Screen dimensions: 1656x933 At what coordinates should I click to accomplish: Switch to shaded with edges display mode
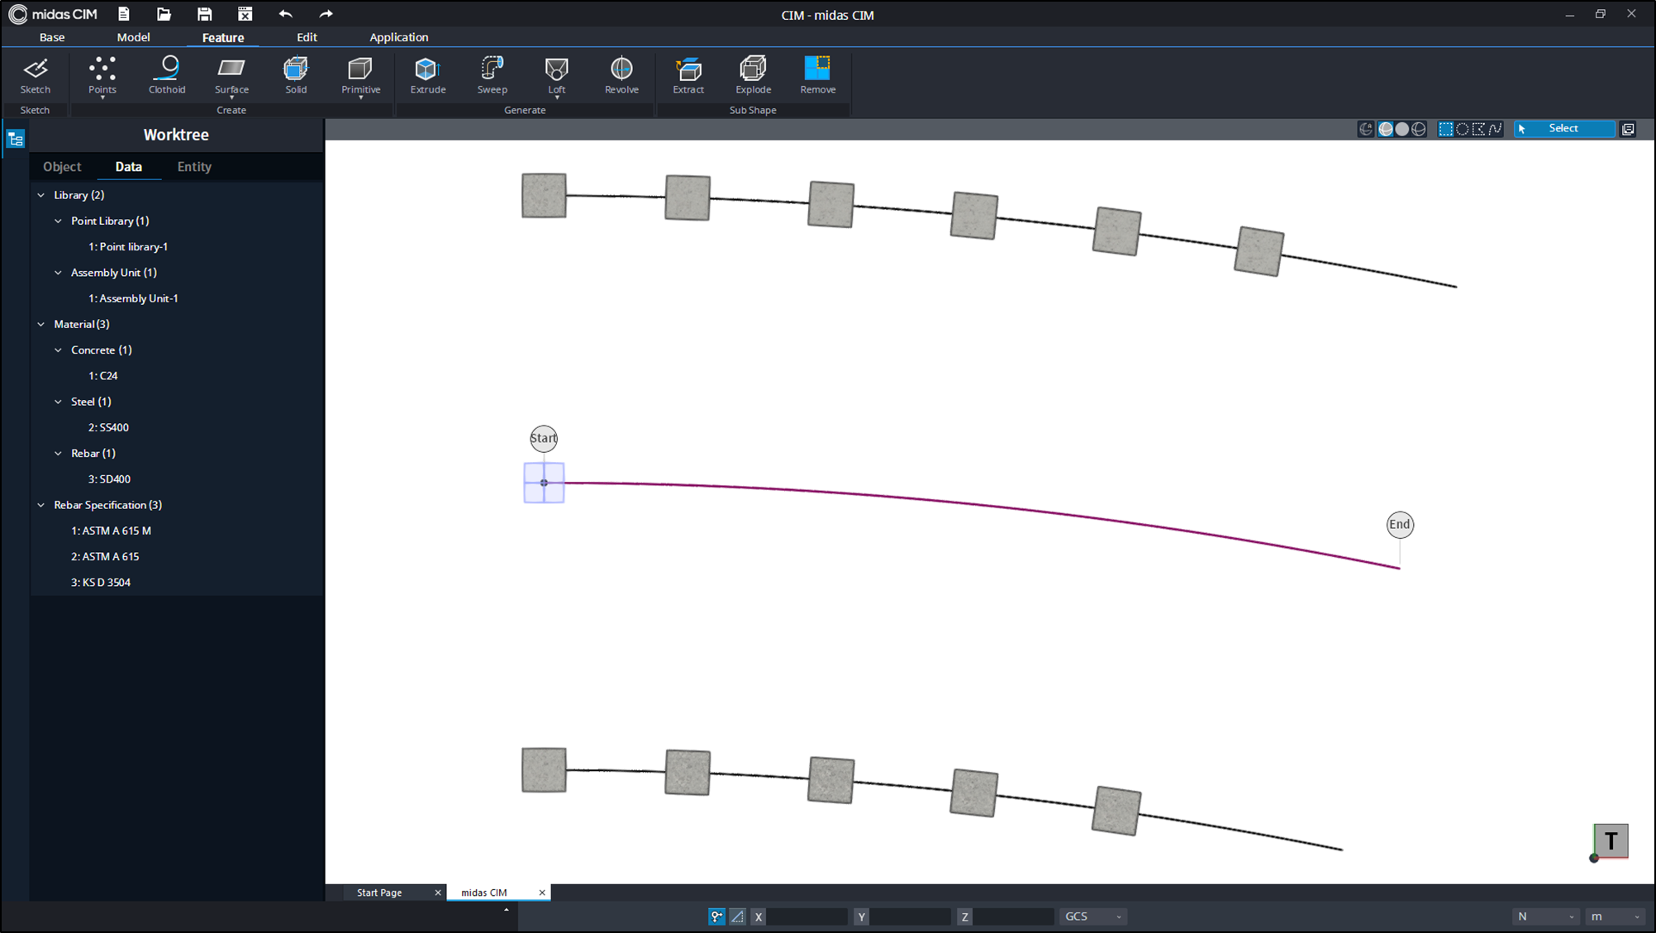[1386, 129]
